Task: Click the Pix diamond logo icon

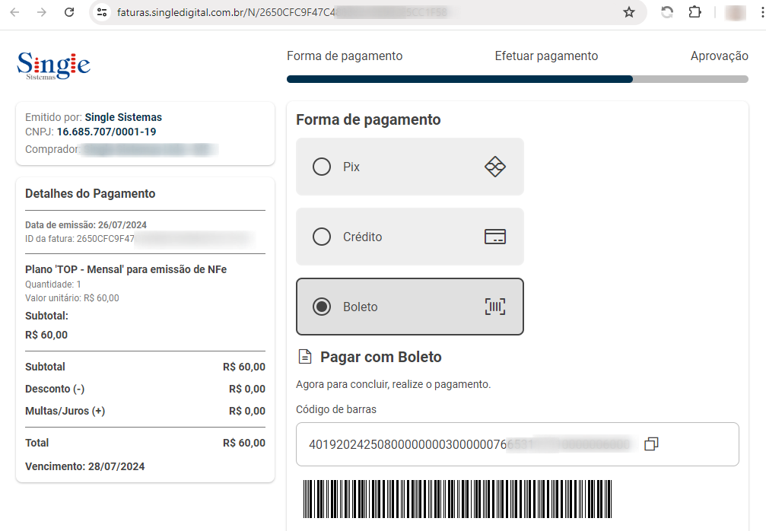Action: 495,167
